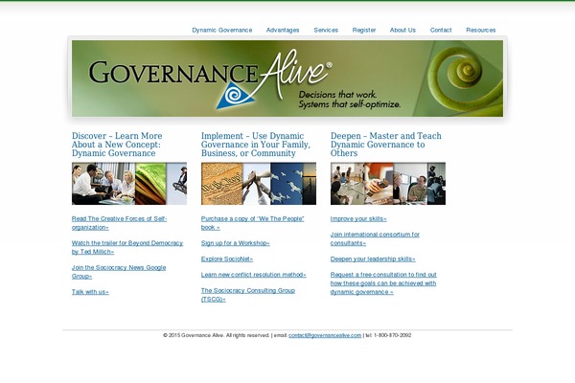Click the Discover section meeting photo collage
575x383 pixels.
(129, 184)
